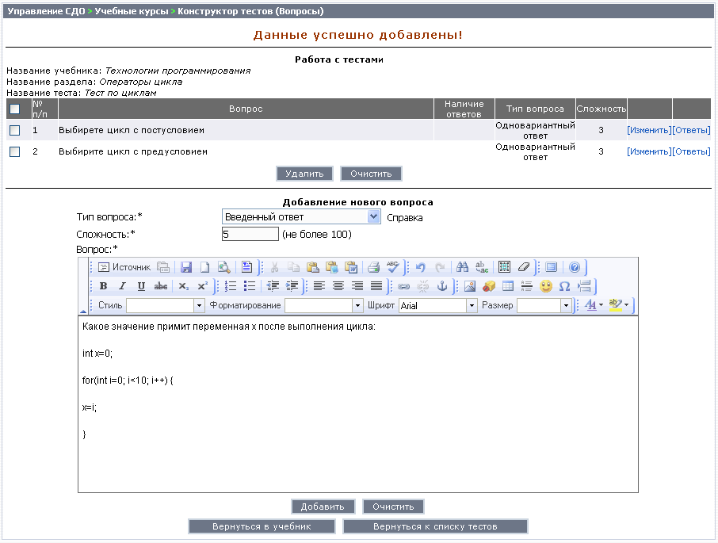Toggle italic text formatting
Screen dimensions: 718x543
(122, 286)
